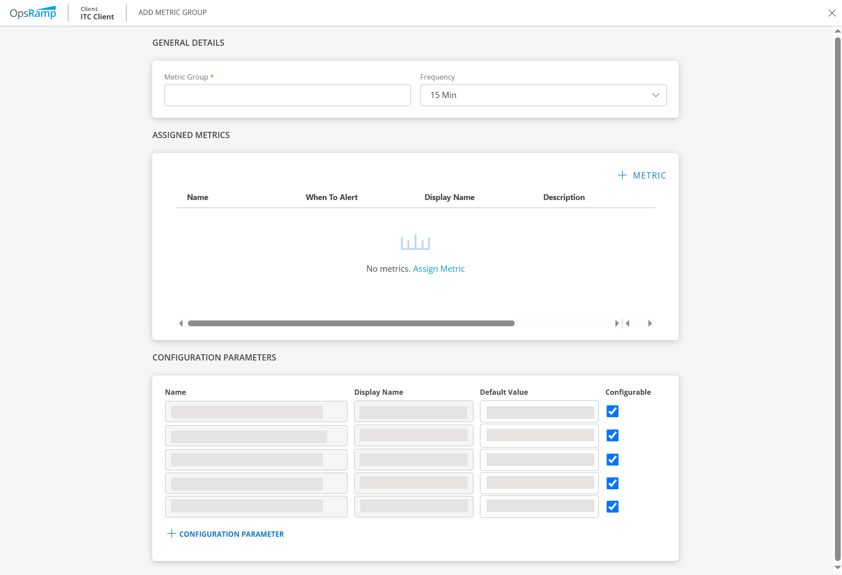Viewport: 842px width, 575px height.
Task: Click the Display Name column header in metrics
Action: point(449,197)
